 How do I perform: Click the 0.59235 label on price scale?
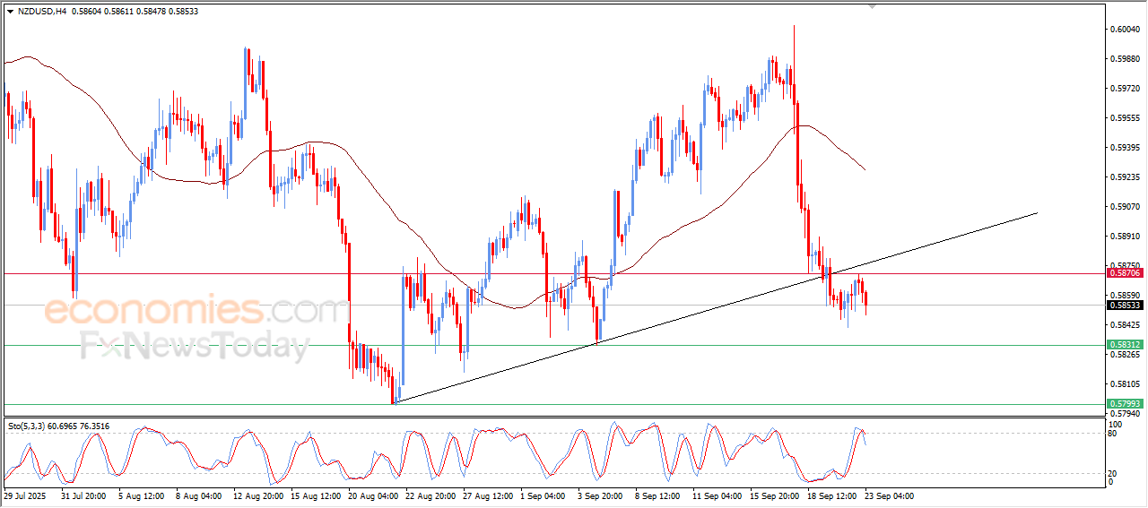[x=1126, y=177]
